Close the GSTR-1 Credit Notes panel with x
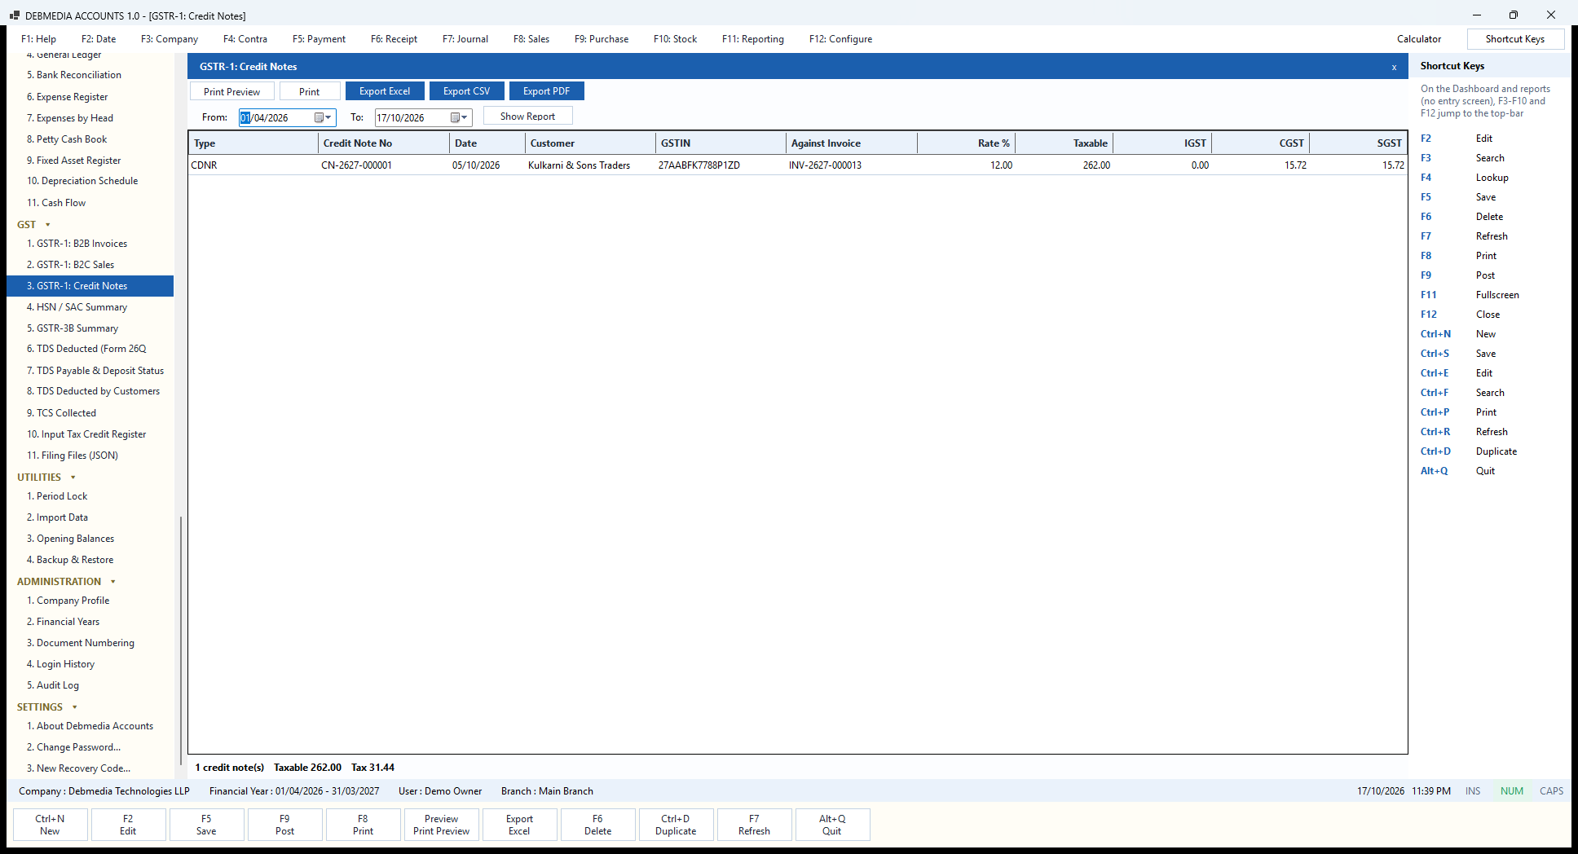 (x=1394, y=68)
